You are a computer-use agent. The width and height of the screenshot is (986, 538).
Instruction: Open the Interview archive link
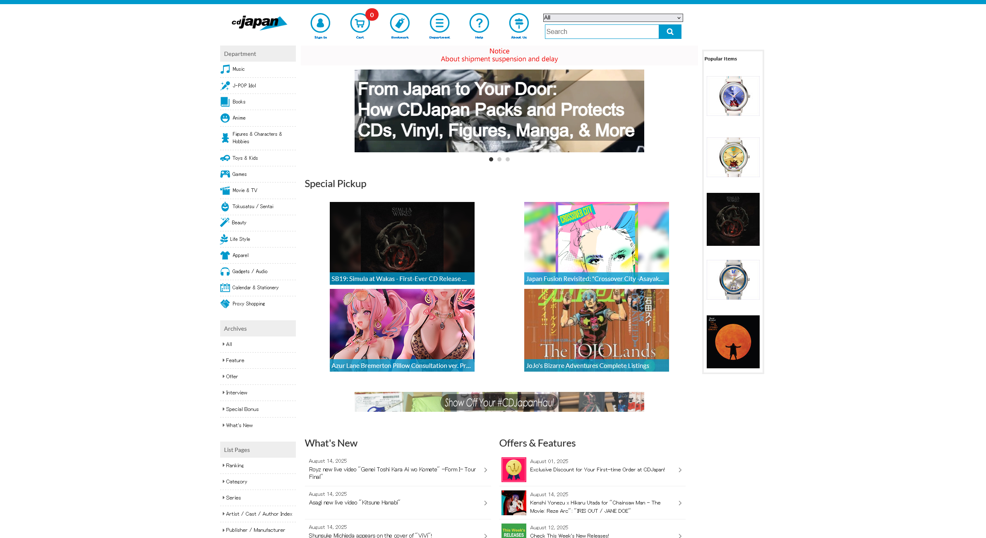pyautogui.click(x=236, y=393)
